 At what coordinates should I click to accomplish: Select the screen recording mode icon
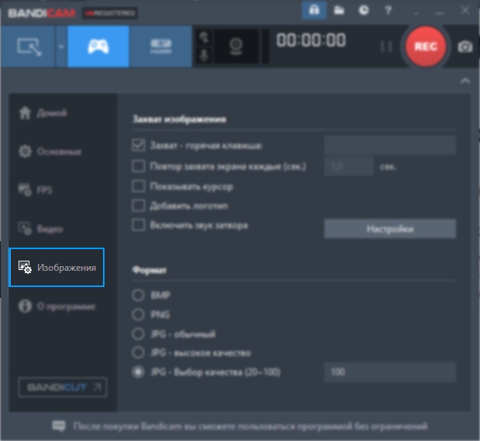coord(28,46)
